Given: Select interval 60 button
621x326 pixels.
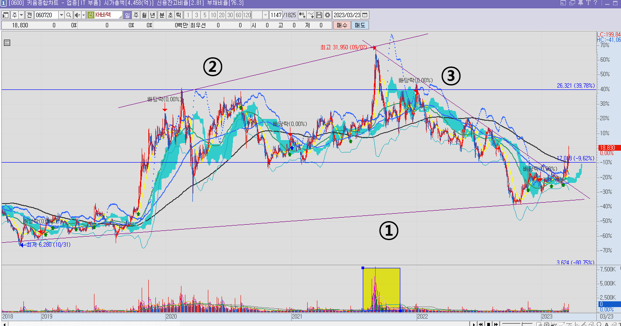Looking at the screenshot, I should [238, 15].
